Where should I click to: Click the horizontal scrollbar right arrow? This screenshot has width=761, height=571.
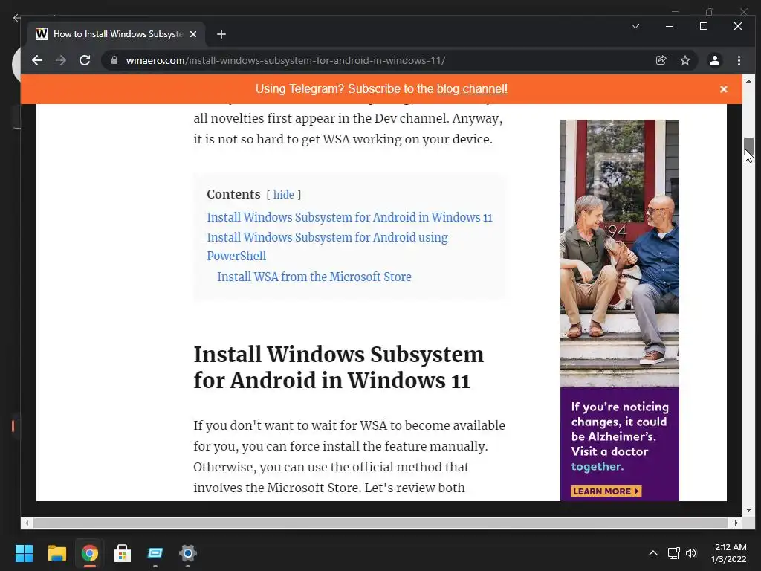[x=736, y=523]
